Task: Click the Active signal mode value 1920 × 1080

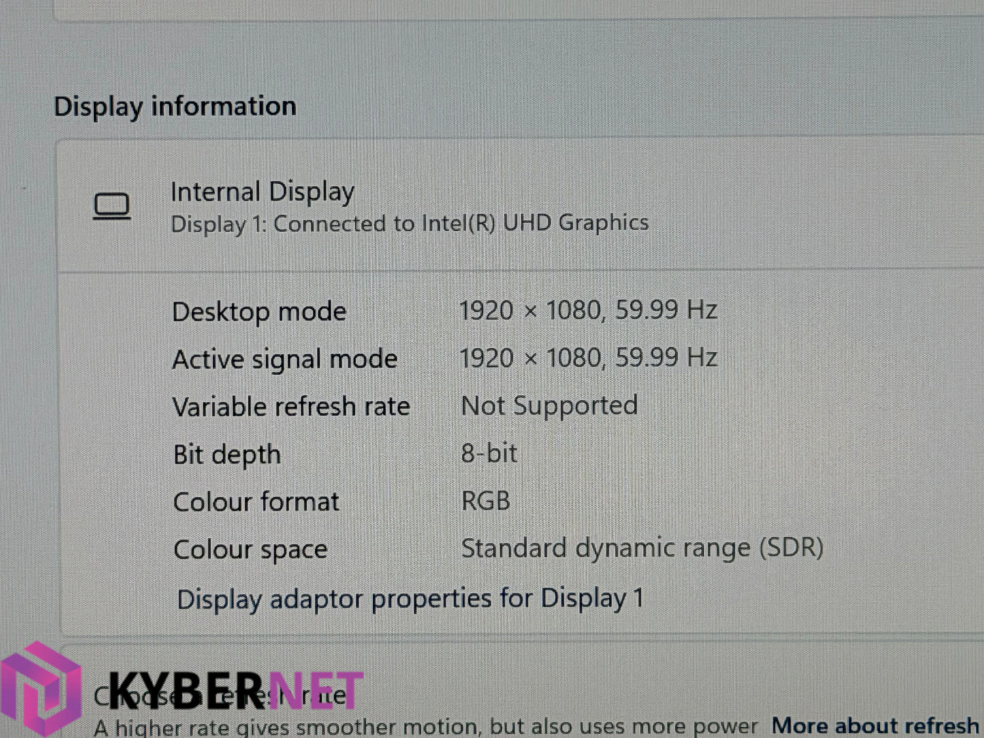Action: click(x=588, y=358)
